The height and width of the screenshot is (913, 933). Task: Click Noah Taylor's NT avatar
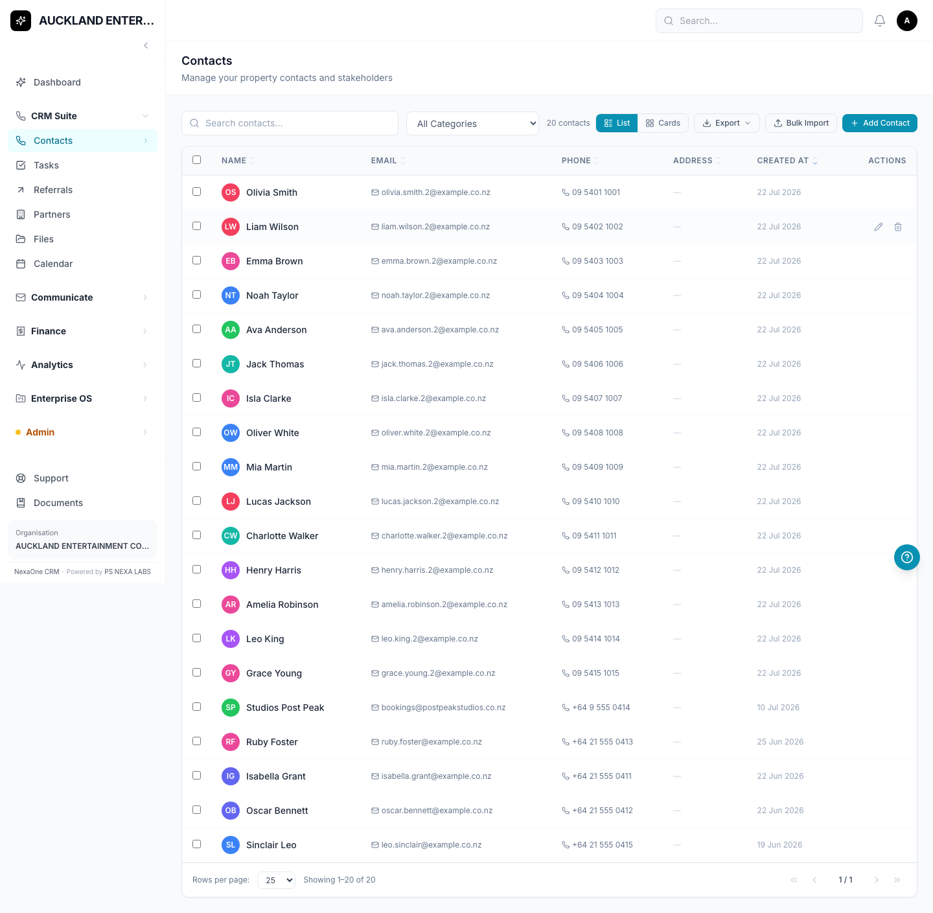click(231, 295)
